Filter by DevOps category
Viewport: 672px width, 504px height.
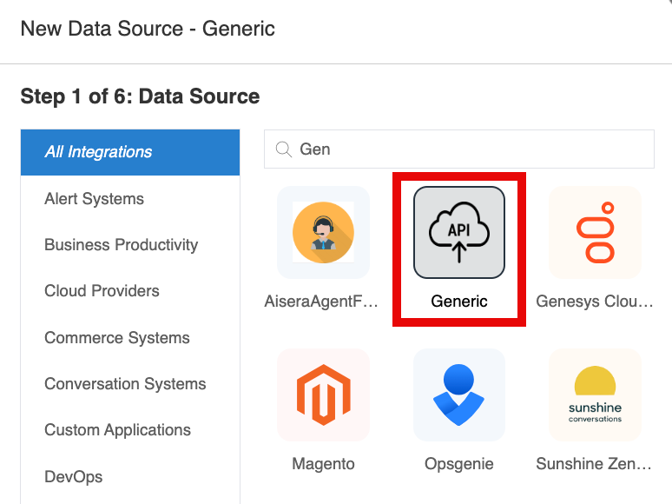coord(130,476)
